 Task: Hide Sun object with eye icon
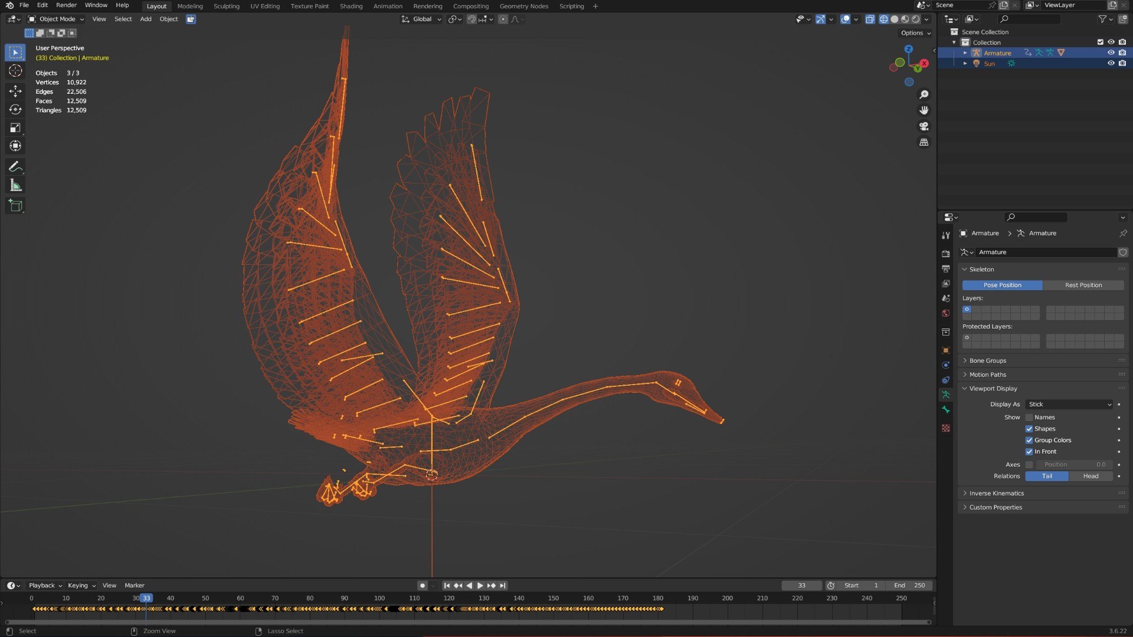(x=1111, y=63)
